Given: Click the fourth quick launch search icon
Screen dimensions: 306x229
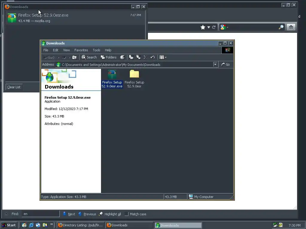Looking at the screenshot, I should (45, 225).
